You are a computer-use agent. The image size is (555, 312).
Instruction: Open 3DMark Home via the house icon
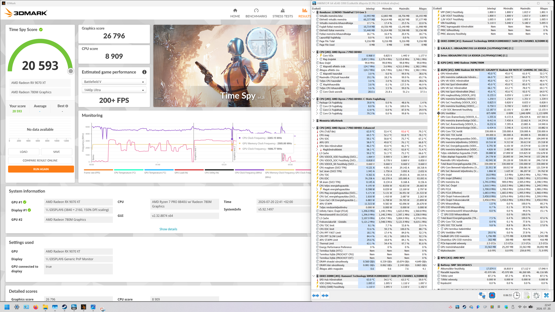tap(235, 10)
